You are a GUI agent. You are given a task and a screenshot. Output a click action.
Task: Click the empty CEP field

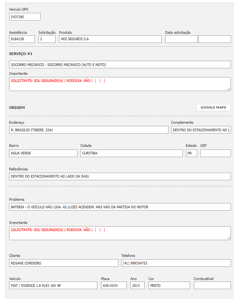[x=215, y=153]
